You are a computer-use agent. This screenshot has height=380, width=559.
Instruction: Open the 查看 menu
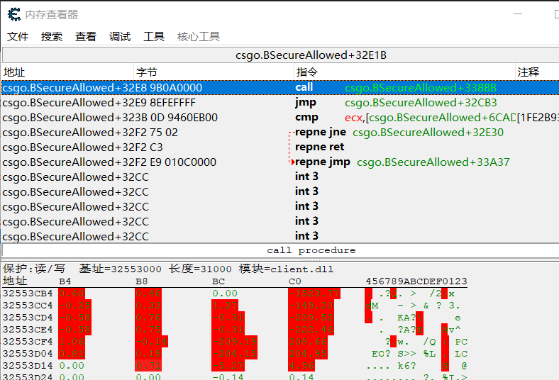pos(86,36)
